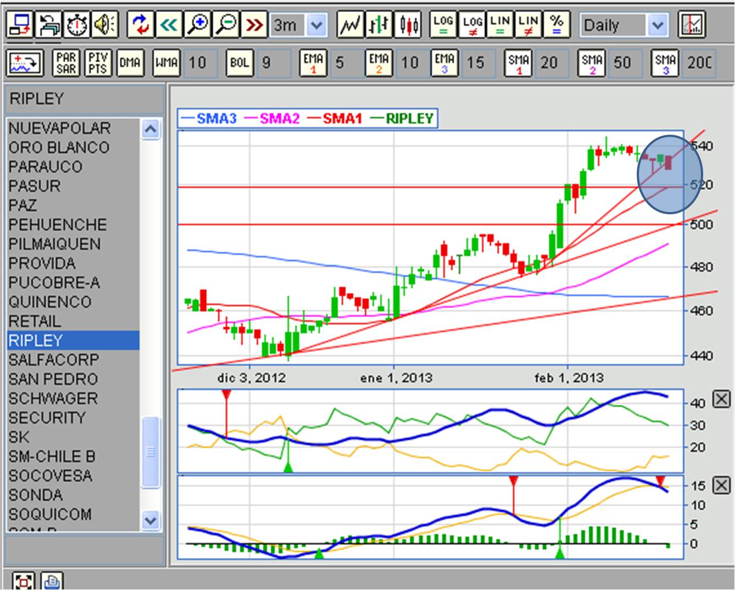Click the indicators panel icon at row start
Viewport: 735px width, 590px height.
[x=24, y=63]
